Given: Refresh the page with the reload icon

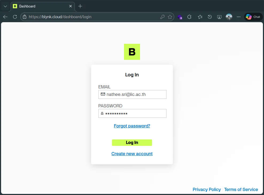Looking at the screenshot, I should click(x=15, y=17).
